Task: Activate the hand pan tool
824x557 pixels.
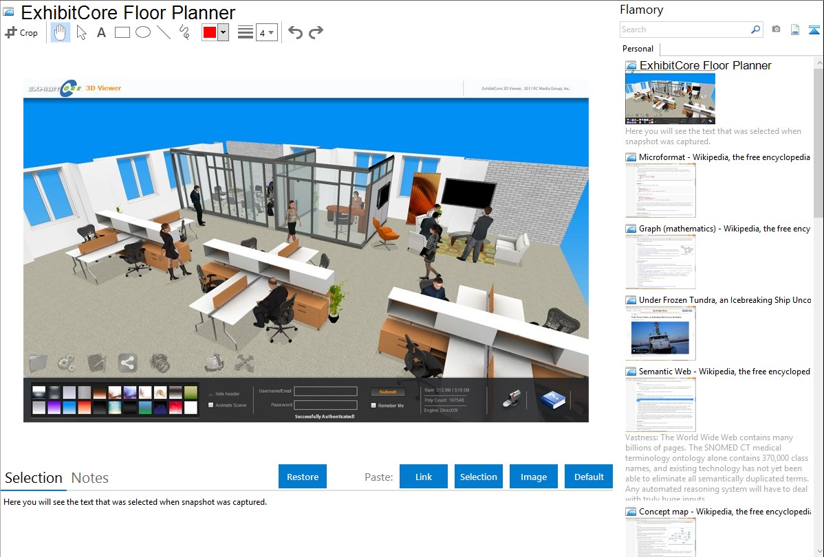Action: (x=60, y=32)
